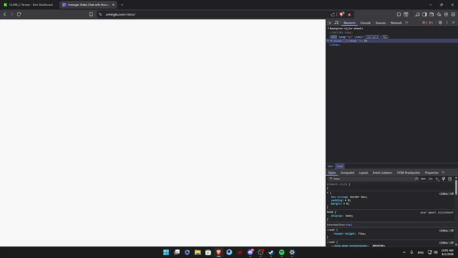This screenshot has width=458, height=258.
Task: Click the red error count badge
Action: 425,23
